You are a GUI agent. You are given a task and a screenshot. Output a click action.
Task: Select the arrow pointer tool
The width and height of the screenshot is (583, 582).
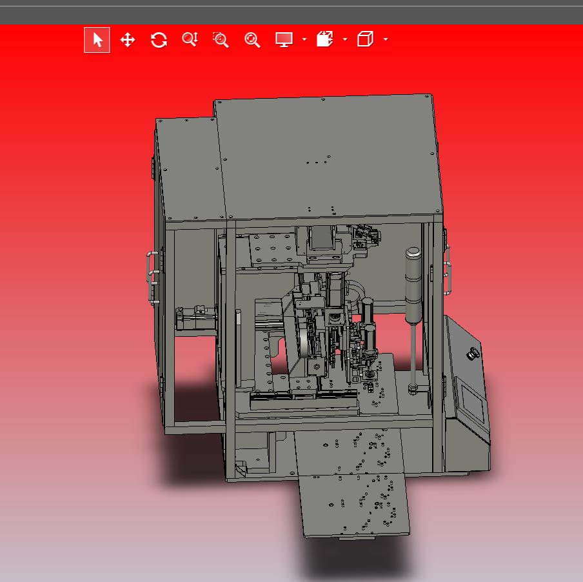tap(97, 40)
